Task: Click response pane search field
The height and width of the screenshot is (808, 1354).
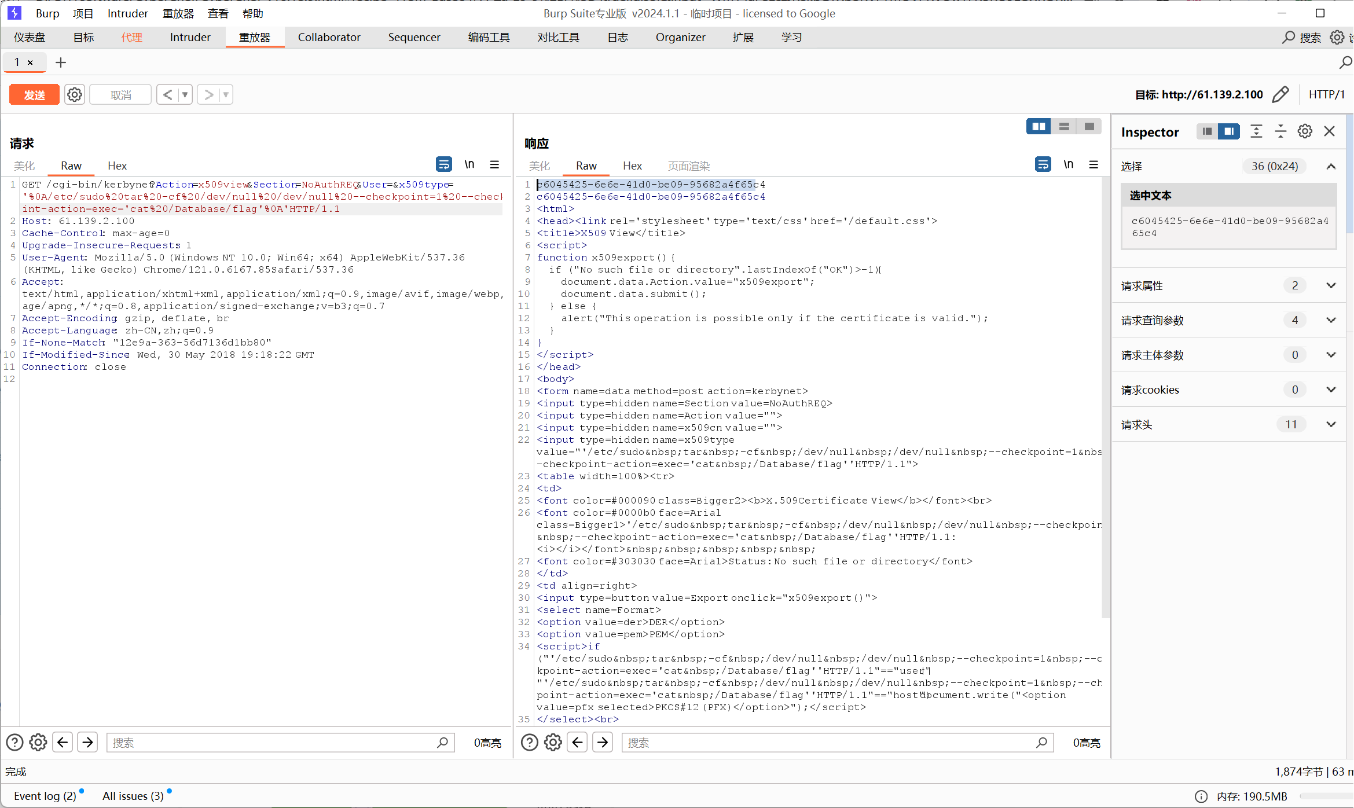Action: 838,743
